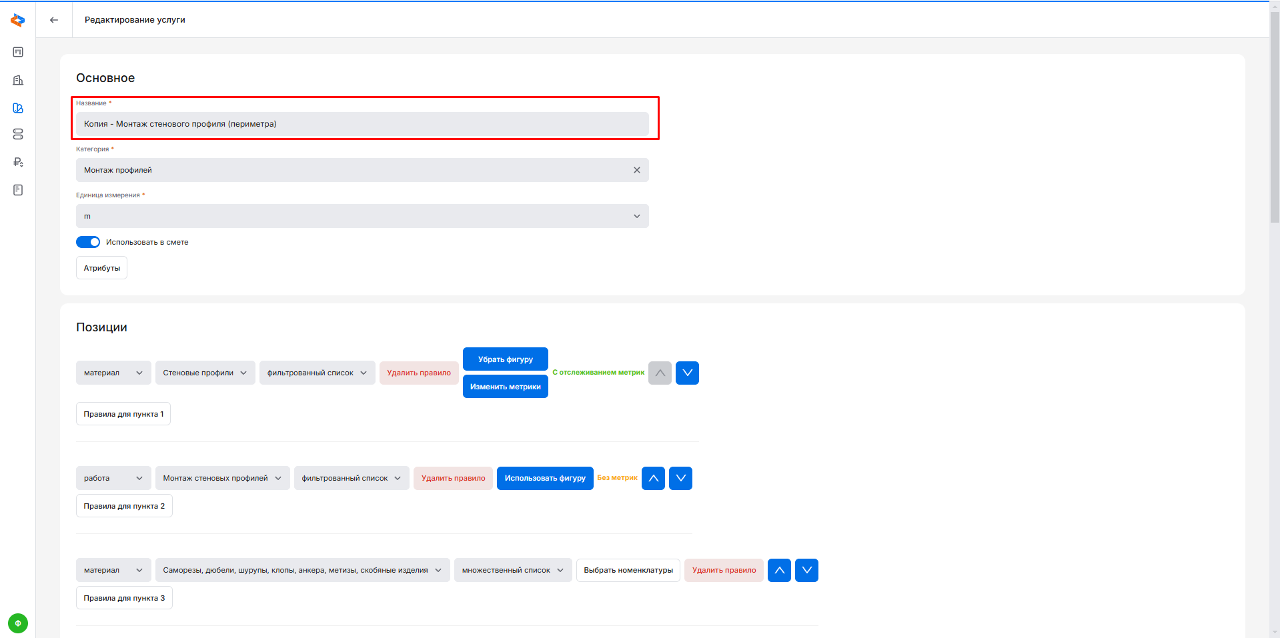
Task: Expand the Единица измерения dropdown
Action: pyautogui.click(x=362, y=216)
